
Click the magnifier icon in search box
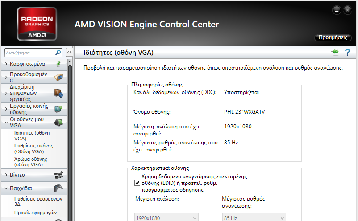point(58,53)
